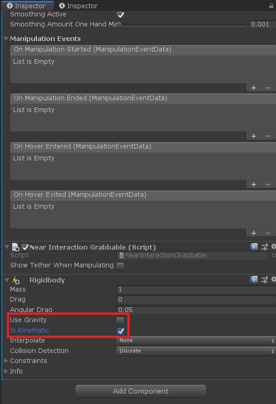Viewport: 276px width, 404px height.
Task: Add listener to On Hover Exited
Action: [x=254, y=233]
